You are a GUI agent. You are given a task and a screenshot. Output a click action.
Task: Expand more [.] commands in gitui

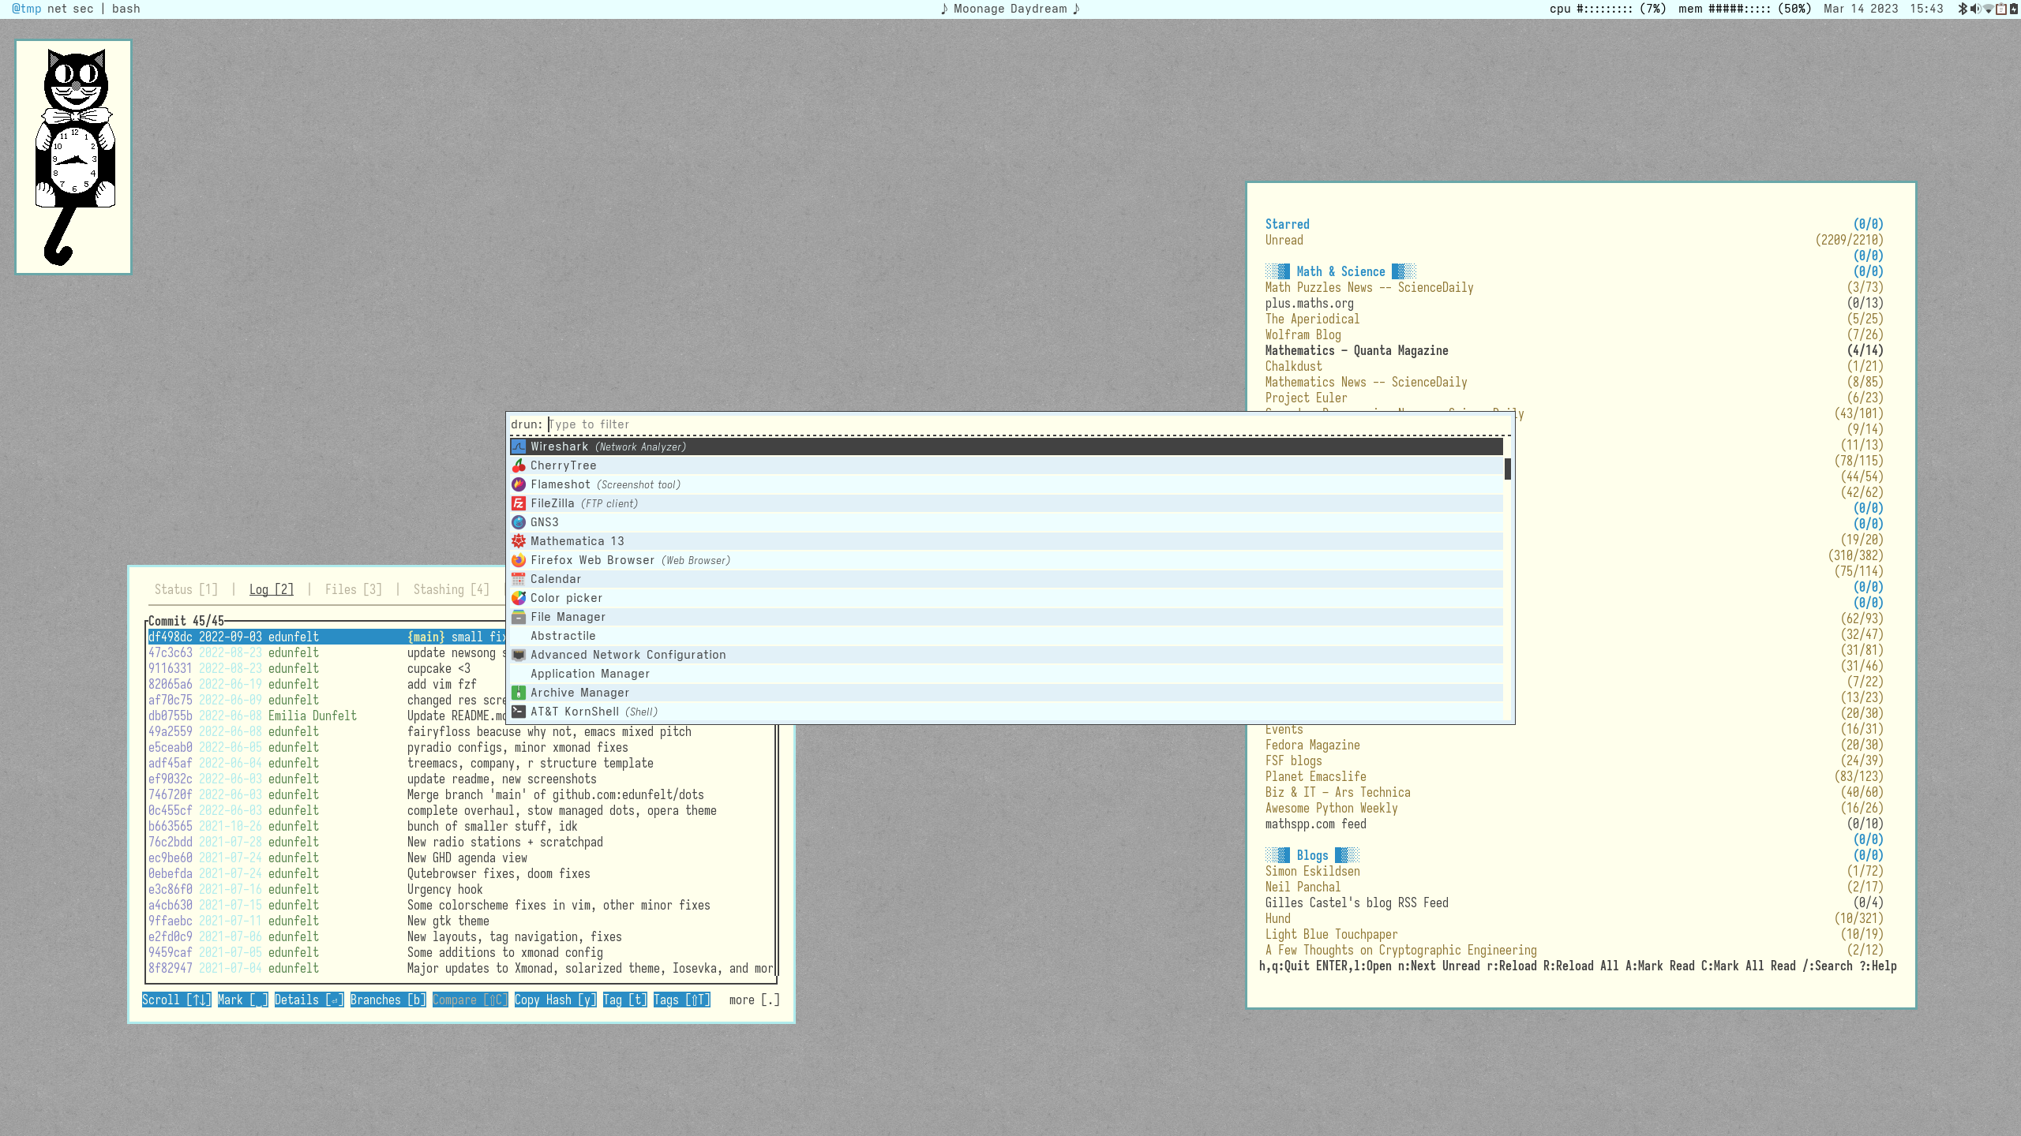point(754,1000)
